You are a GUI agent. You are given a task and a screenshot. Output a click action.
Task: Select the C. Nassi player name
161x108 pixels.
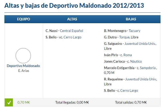pos(51,31)
